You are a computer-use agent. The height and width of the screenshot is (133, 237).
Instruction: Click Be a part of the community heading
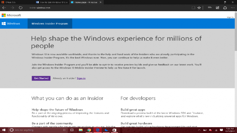52,123
